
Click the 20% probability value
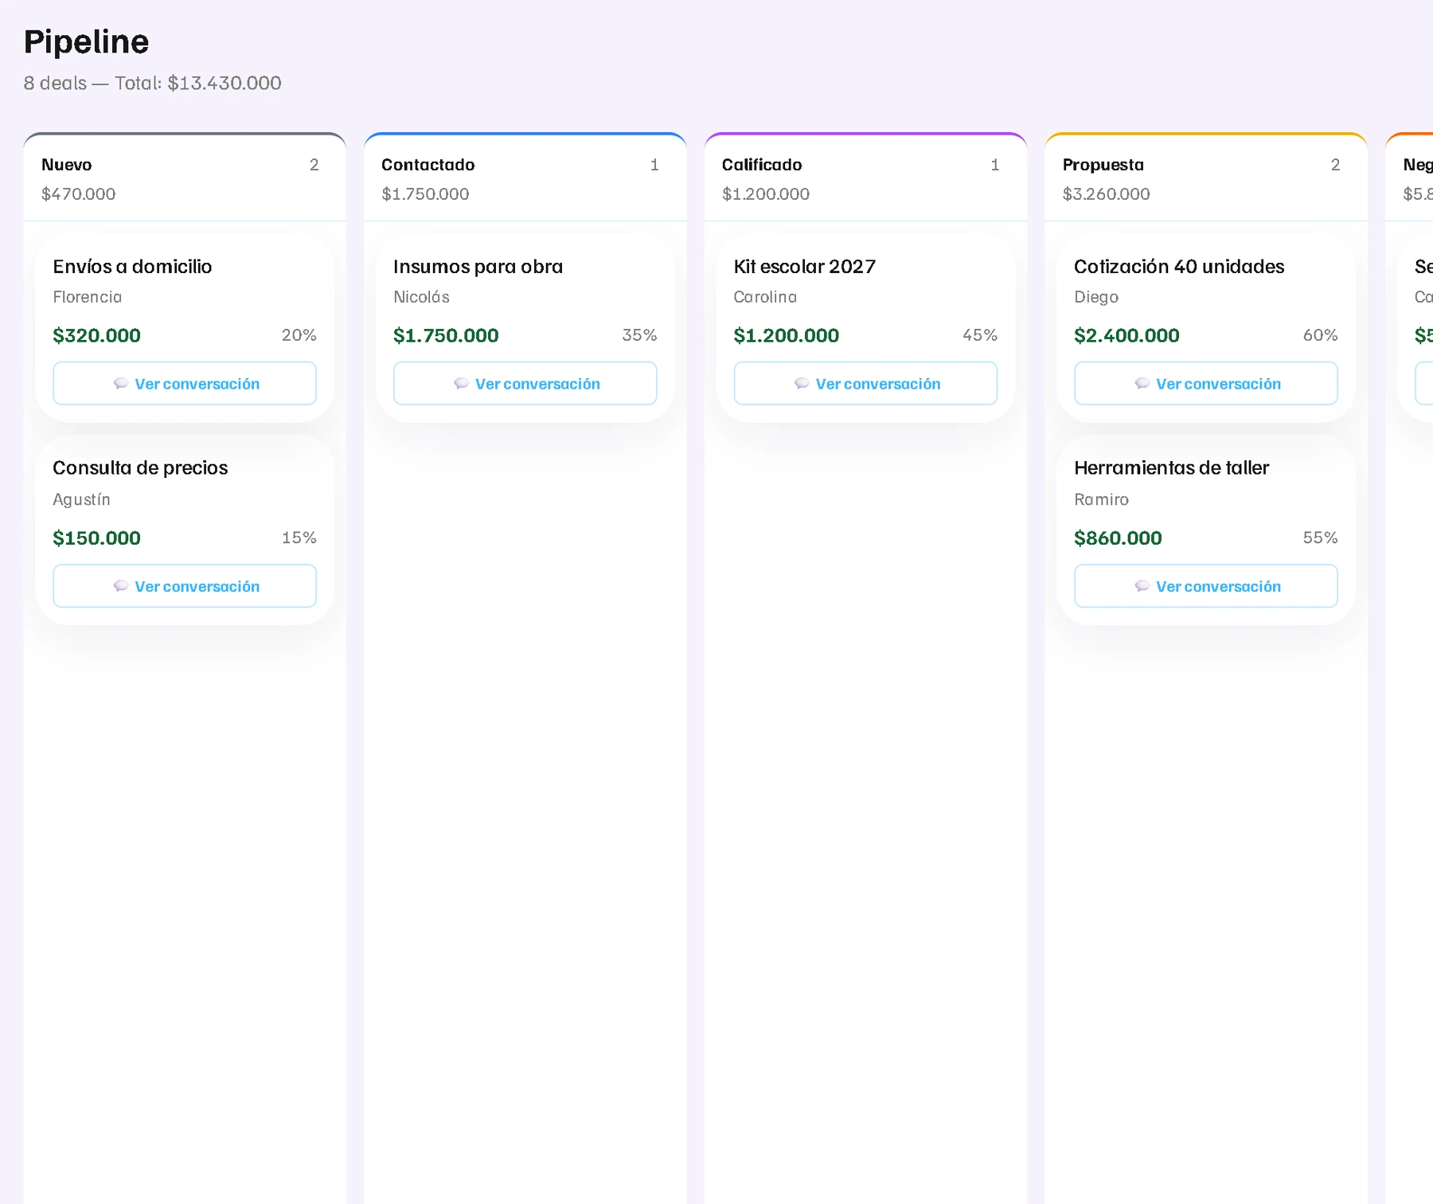pos(299,335)
